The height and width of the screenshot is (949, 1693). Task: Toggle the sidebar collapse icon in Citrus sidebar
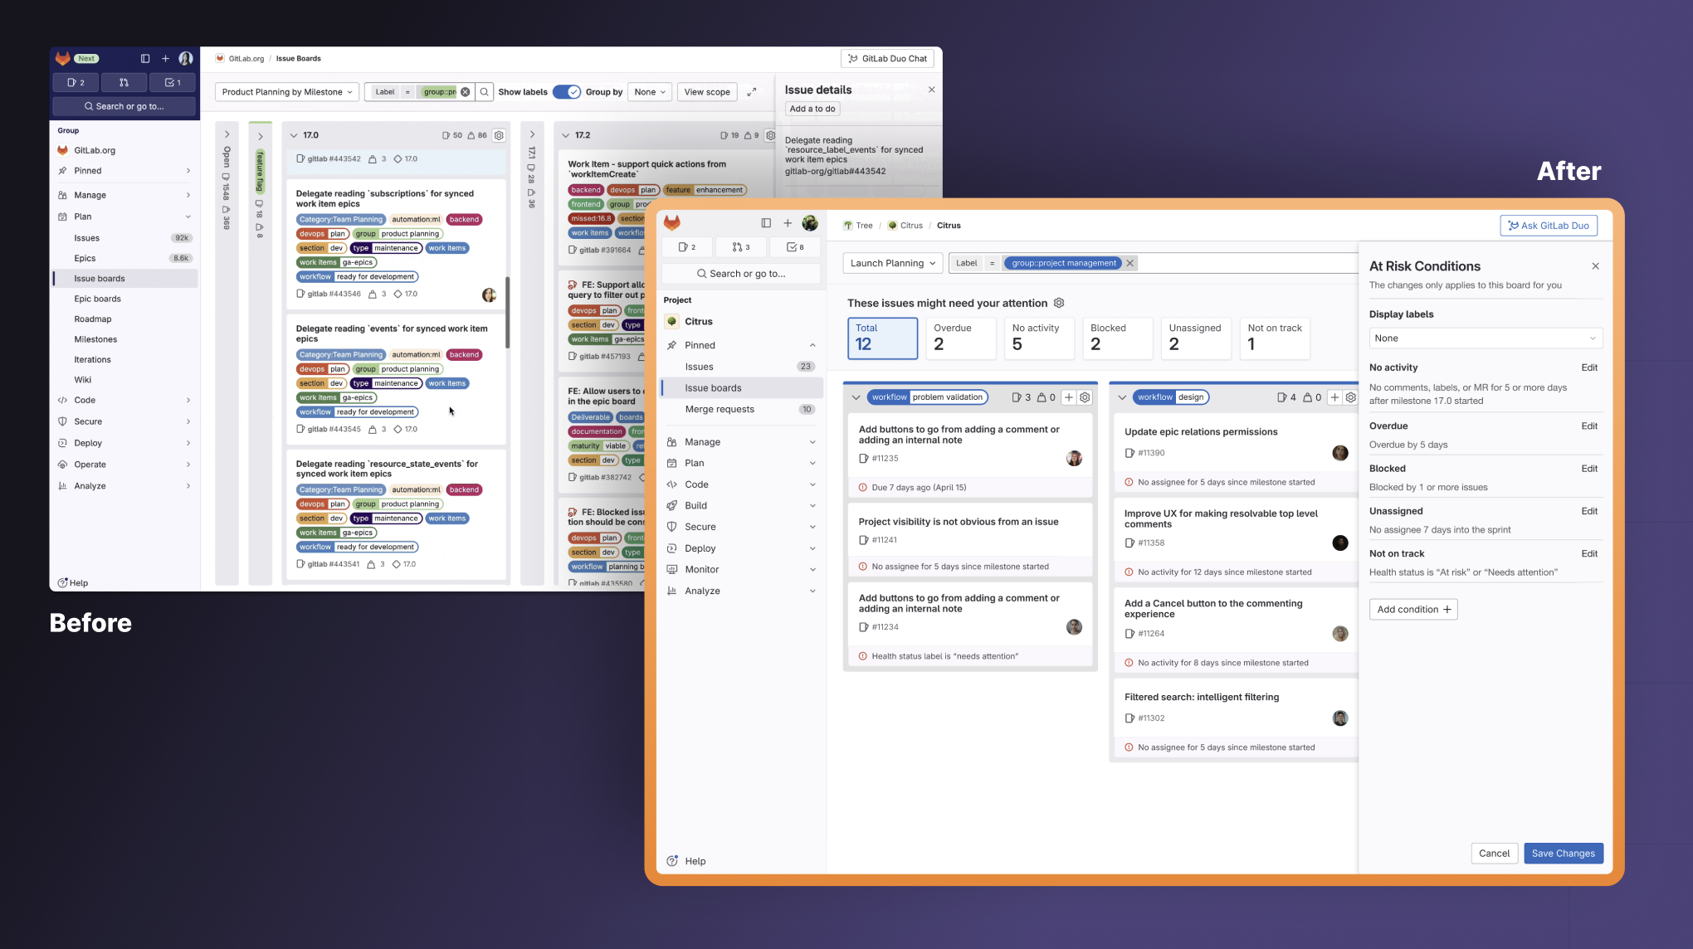[766, 223]
